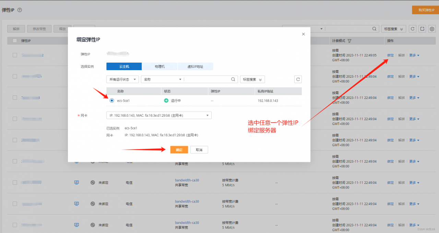439x233 pixels.
Task: Expand 标签搜索 in the bind dialog
Action: (x=252, y=79)
